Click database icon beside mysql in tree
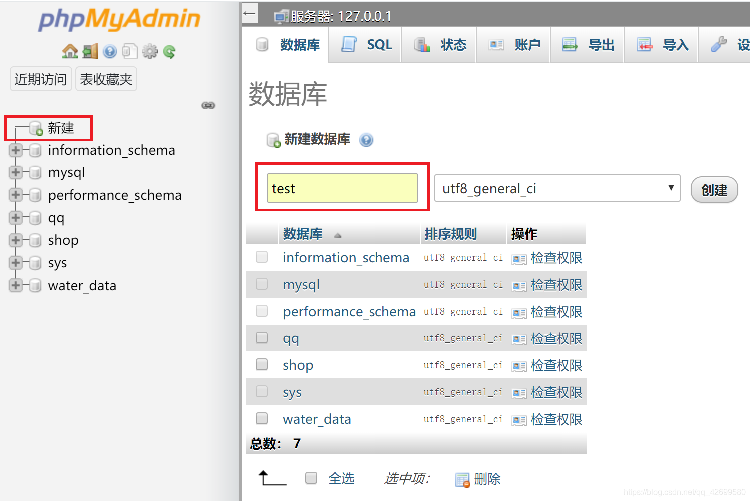 (x=35, y=172)
